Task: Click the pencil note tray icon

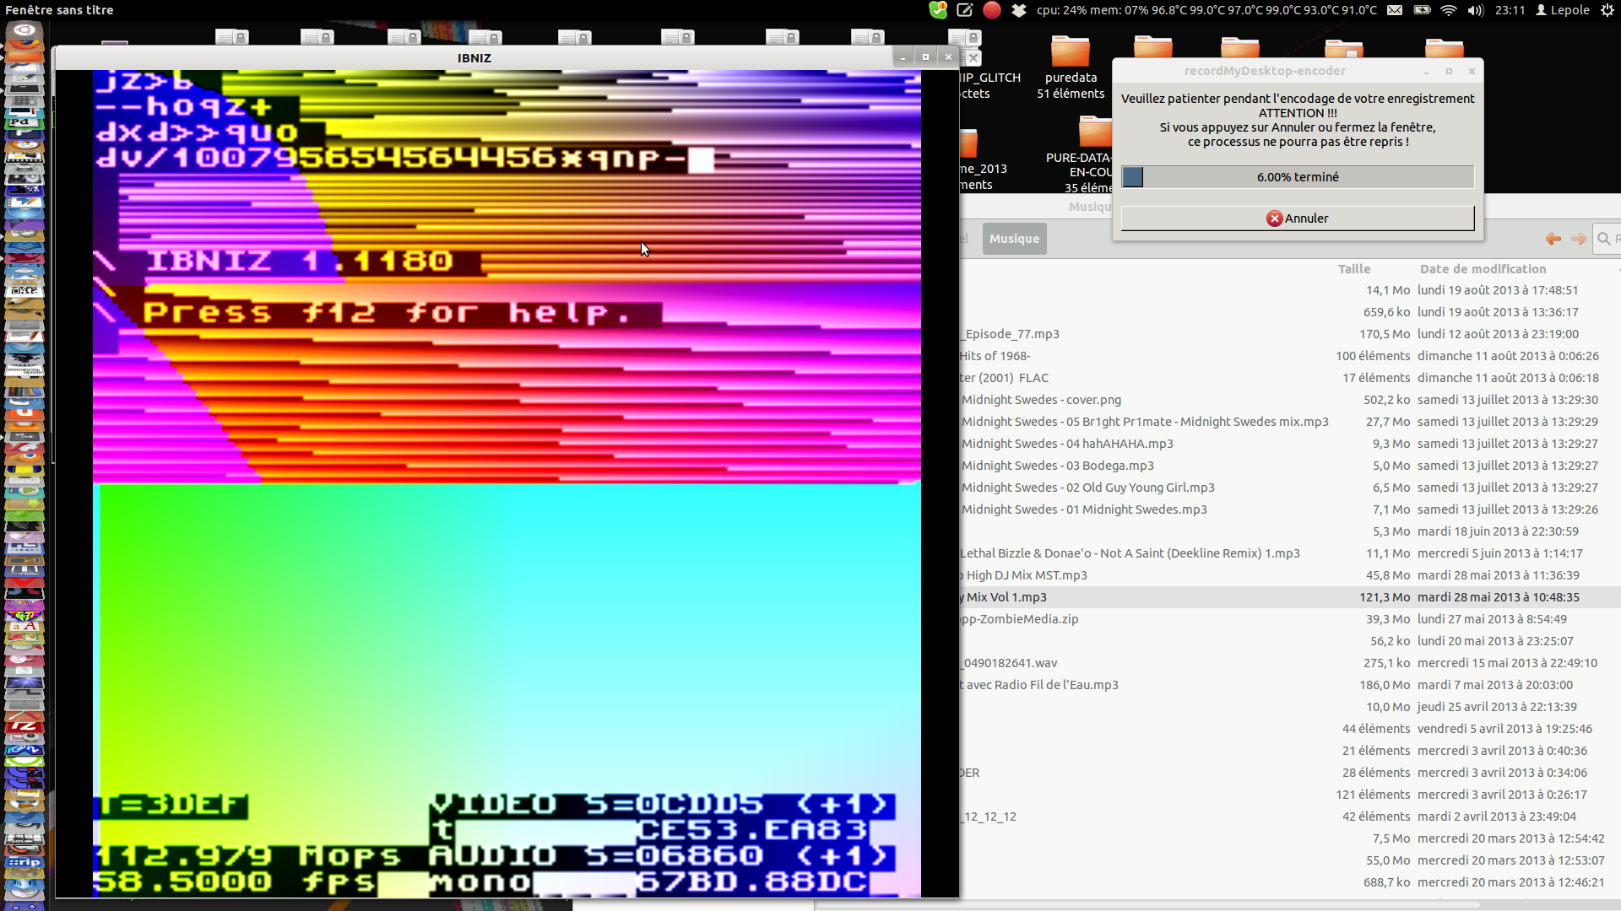Action: (x=965, y=10)
